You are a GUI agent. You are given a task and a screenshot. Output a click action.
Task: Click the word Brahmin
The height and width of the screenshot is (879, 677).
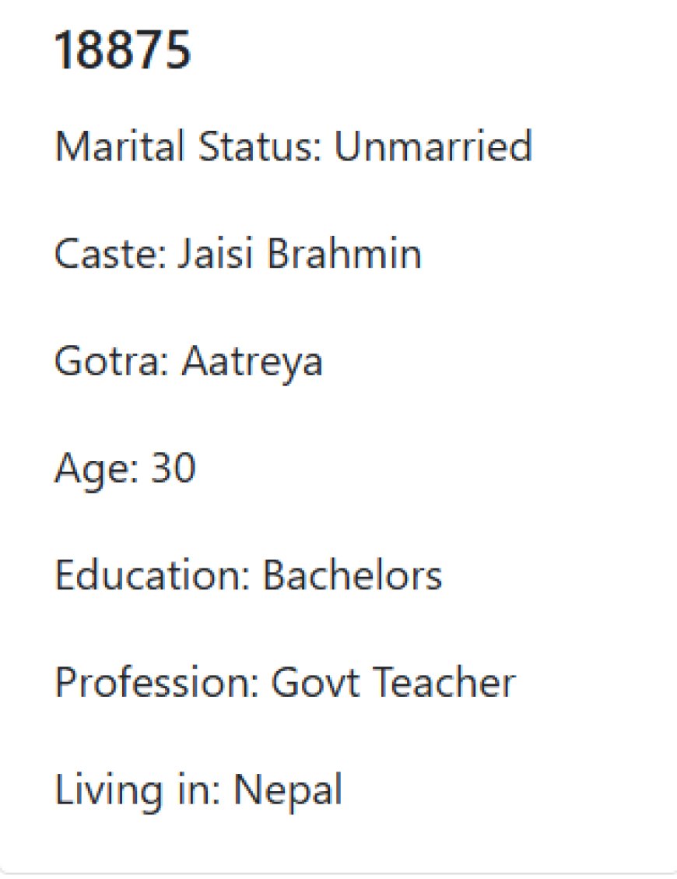(344, 253)
